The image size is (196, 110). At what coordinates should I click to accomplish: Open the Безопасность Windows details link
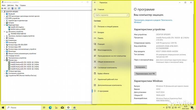[x=153, y=21]
